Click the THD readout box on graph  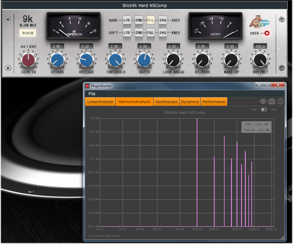(x=256, y=127)
